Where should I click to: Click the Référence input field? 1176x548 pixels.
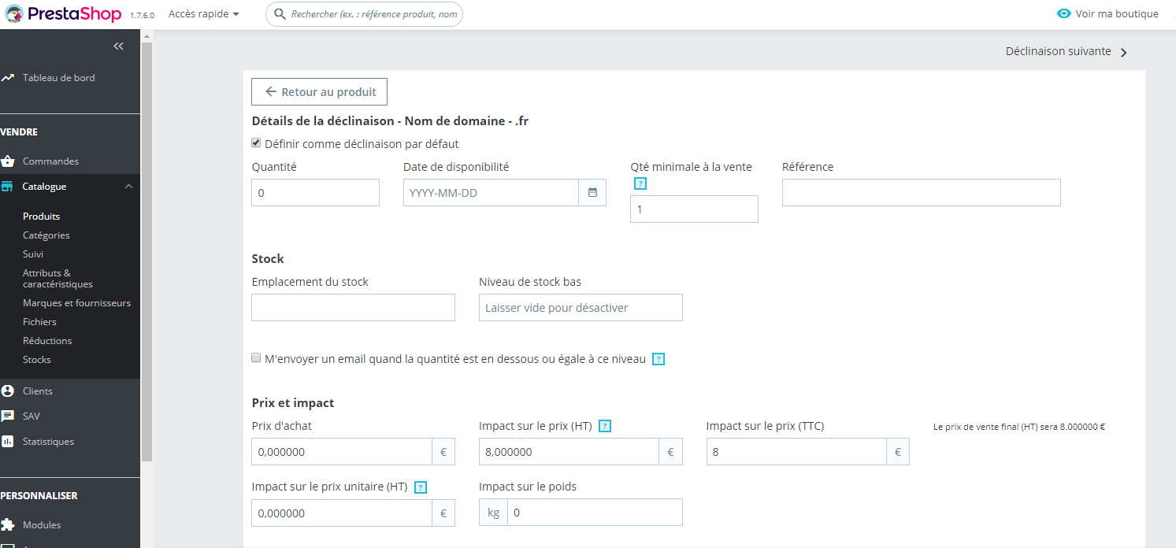921,193
